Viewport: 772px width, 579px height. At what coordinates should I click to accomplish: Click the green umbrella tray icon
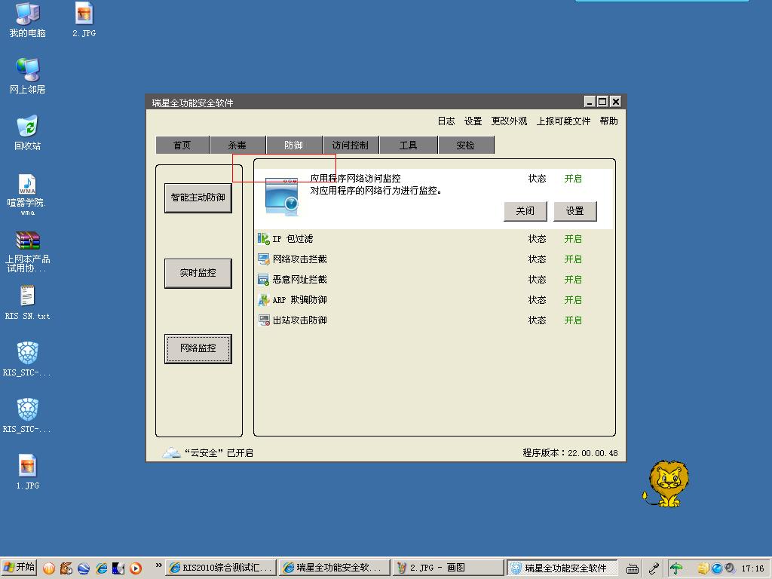coord(676,568)
